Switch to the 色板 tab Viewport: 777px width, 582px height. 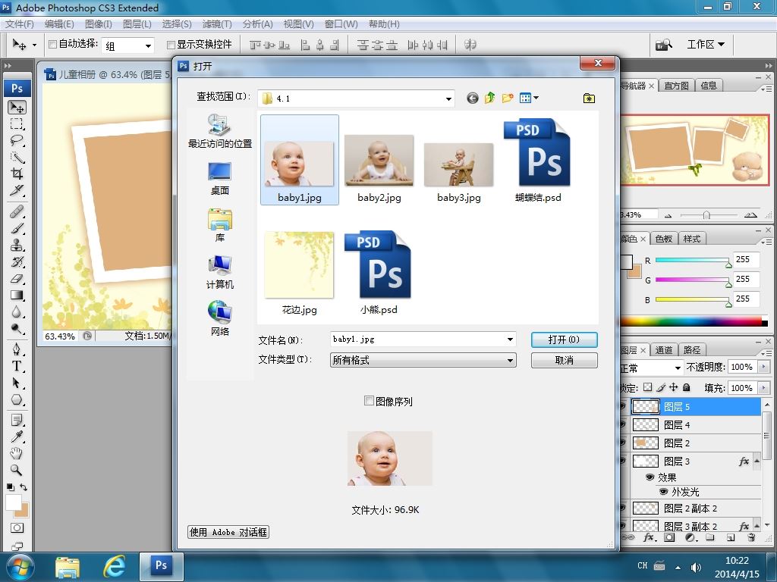coord(663,239)
